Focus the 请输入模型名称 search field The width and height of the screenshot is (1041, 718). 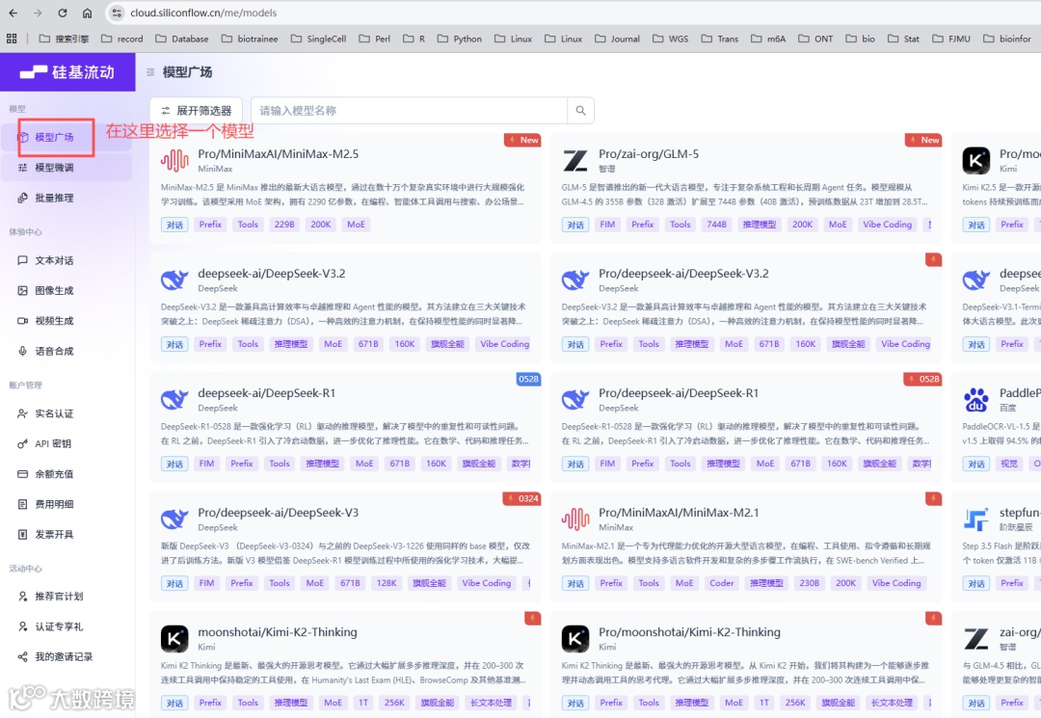tap(410, 111)
